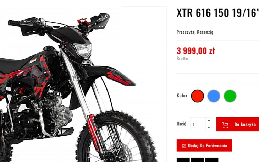Screen dimensions: 259x162
Task: Click the Dodaj Do Porównania button
Action: pyautogui.click(x=204, y=145)
